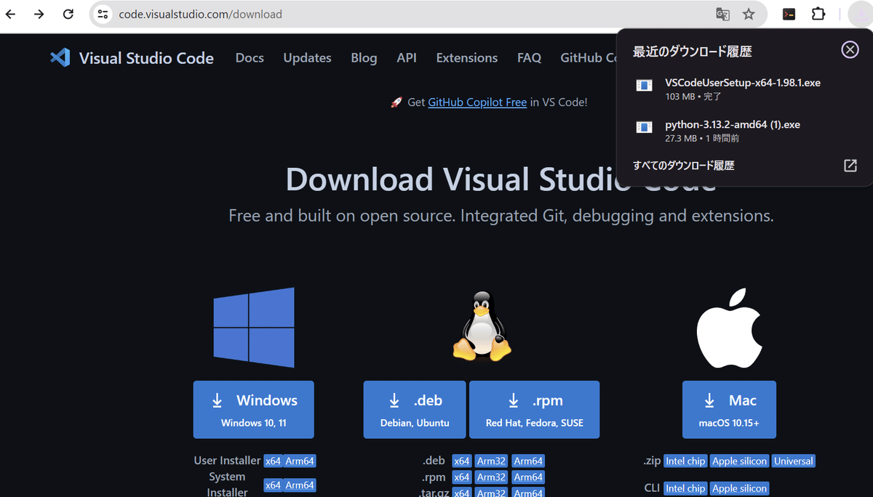873x497 pixels.
Task: Pick .rpm x64 download
Action: click(462, 477)
